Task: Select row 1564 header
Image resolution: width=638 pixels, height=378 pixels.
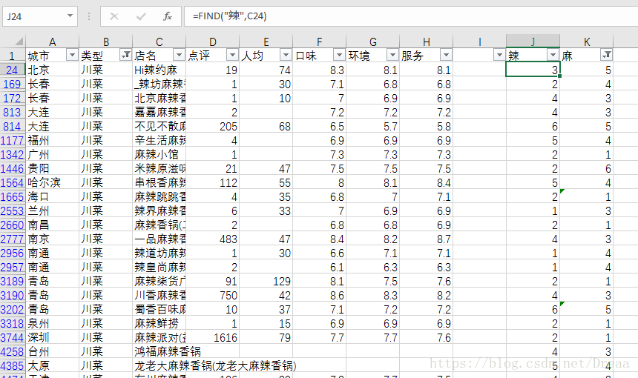Action: 13,182
